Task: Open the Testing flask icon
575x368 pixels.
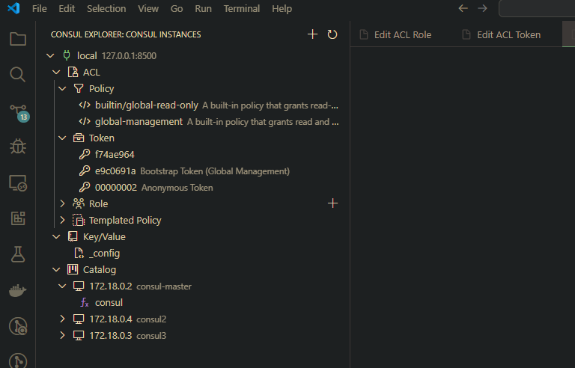Action: [x=18, y=254]
